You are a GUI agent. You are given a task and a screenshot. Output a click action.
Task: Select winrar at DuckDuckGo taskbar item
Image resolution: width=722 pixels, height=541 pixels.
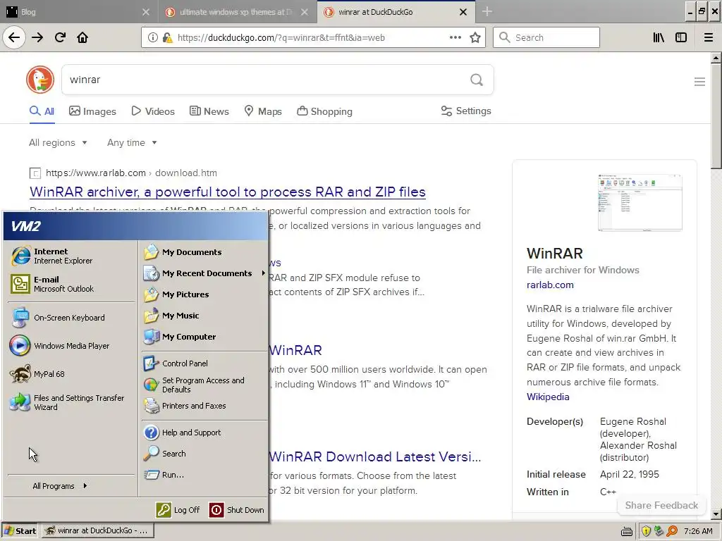pyautogui.click(x=98, y=531)
